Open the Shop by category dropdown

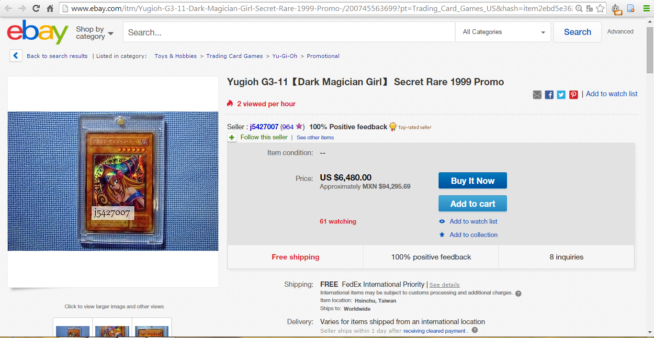(95, 33)
